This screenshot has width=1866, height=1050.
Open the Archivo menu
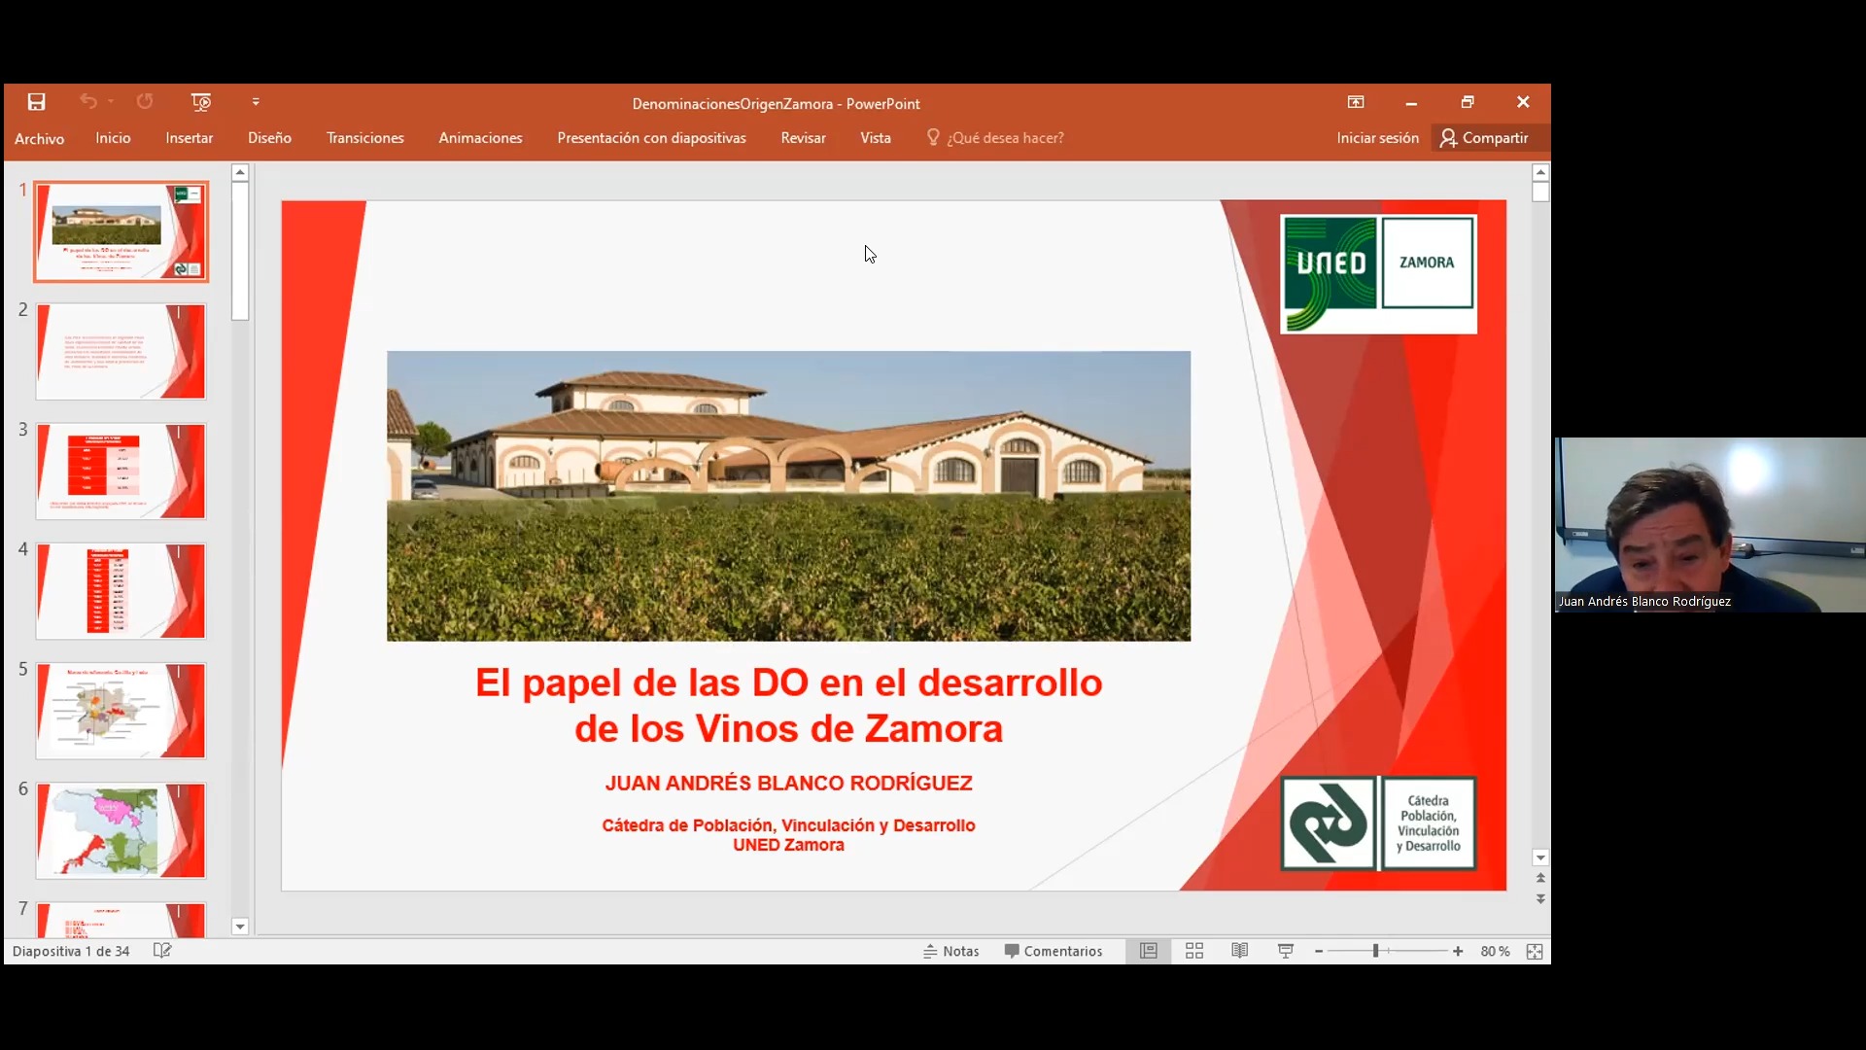point(39,138)
